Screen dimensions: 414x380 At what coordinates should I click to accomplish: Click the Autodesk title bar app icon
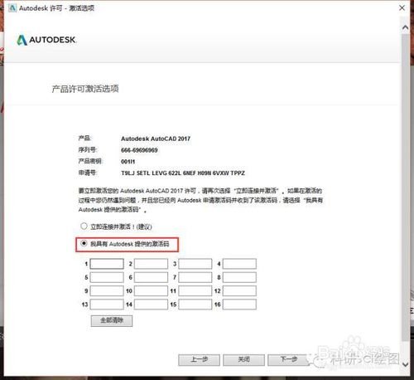(x=12, y=8)
